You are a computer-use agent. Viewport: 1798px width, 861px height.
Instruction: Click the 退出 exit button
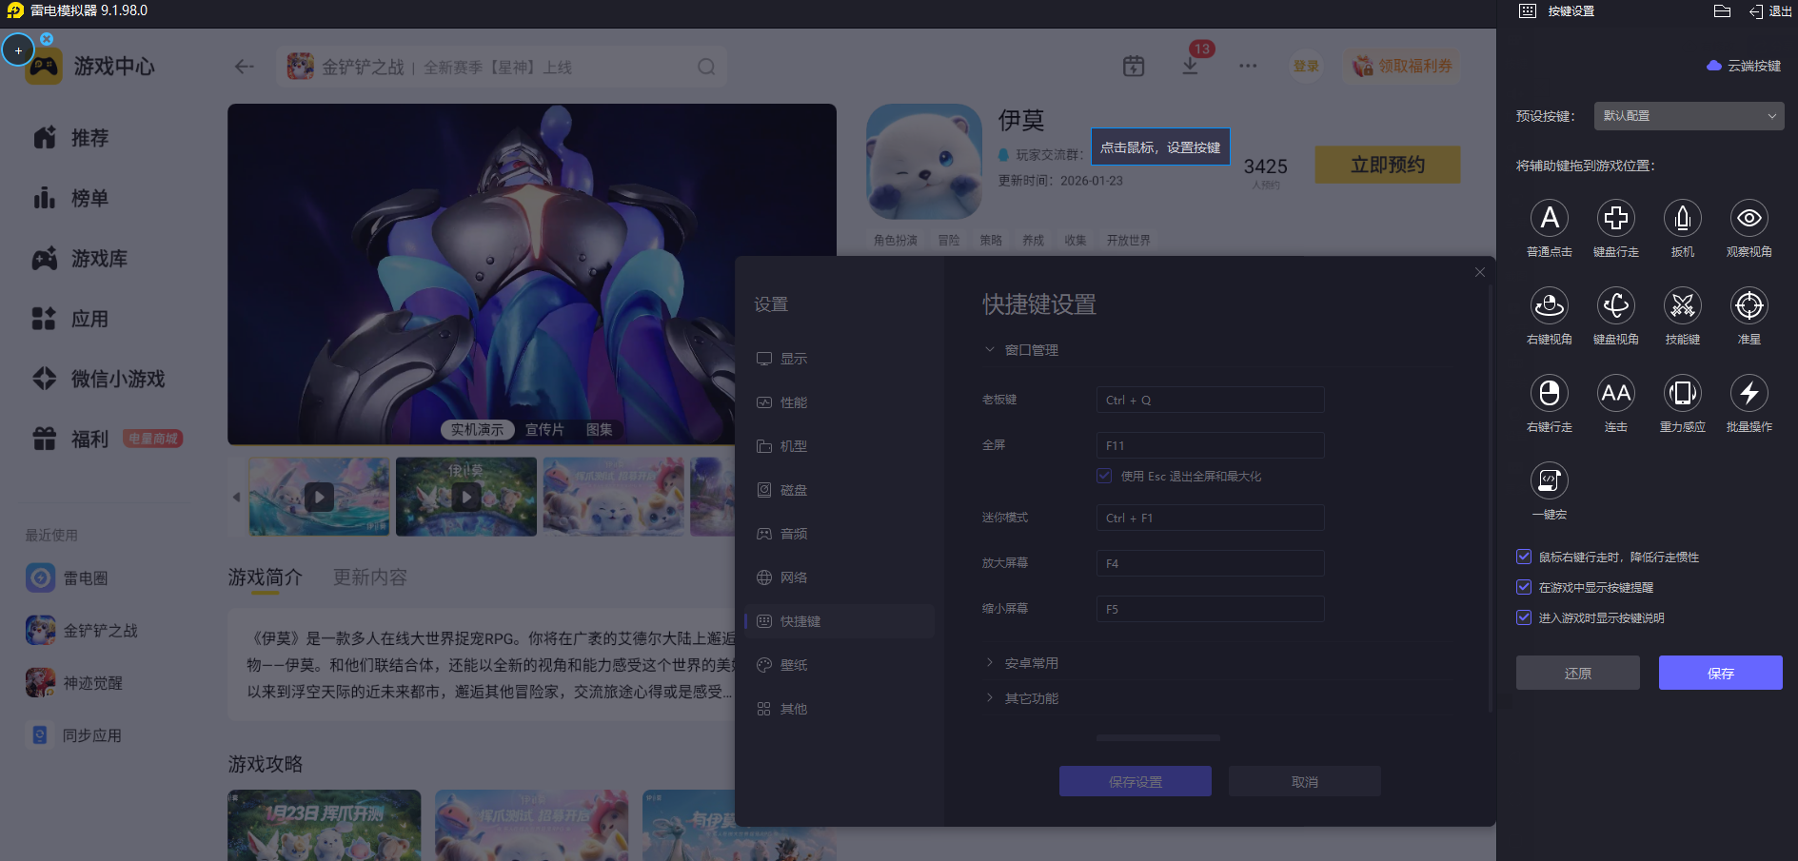click(1771, 11)
